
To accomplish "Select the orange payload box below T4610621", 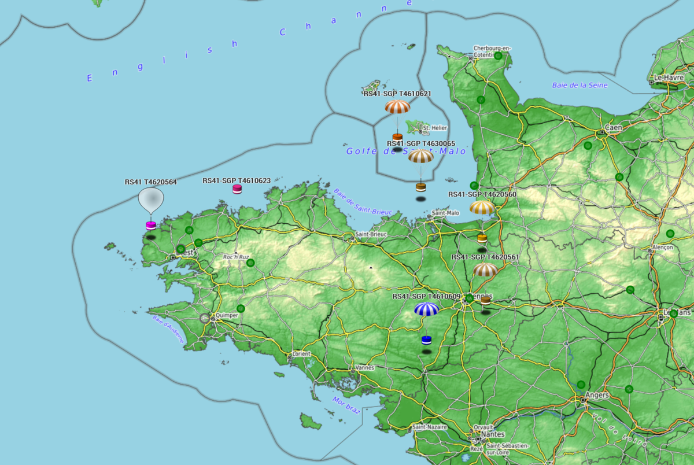I will point(397,138).
